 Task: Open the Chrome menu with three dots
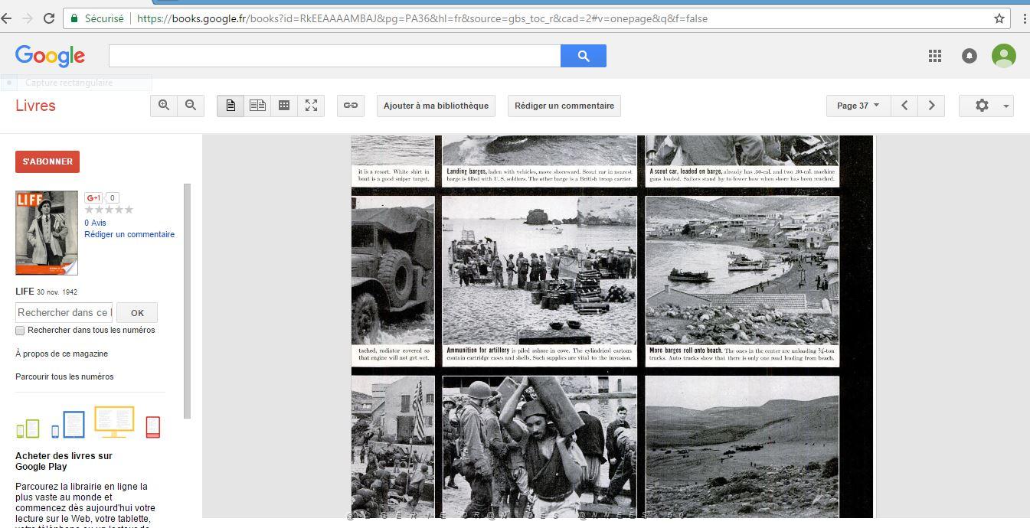click(1024, 18)
